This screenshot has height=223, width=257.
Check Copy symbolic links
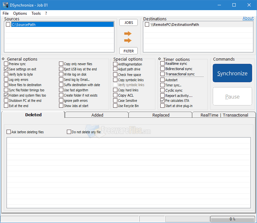pyautogui.click(x=115, y=80)
